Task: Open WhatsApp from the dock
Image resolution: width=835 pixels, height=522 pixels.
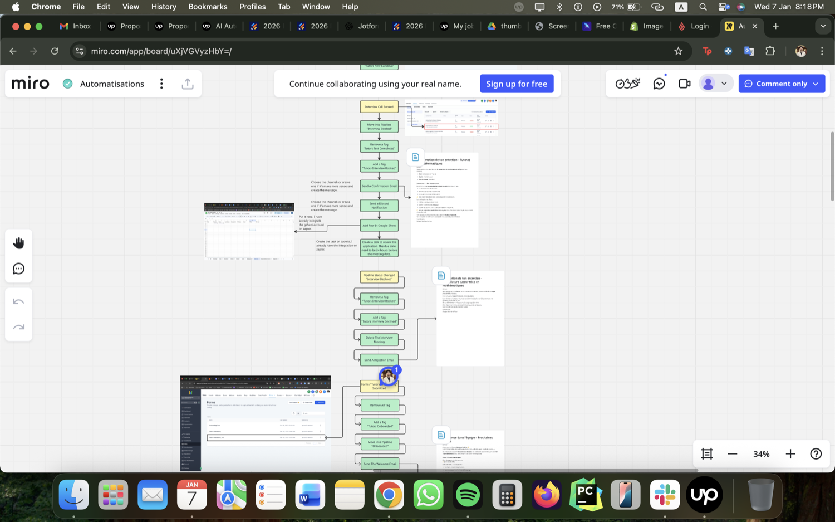Action: (x=428, y=495)
